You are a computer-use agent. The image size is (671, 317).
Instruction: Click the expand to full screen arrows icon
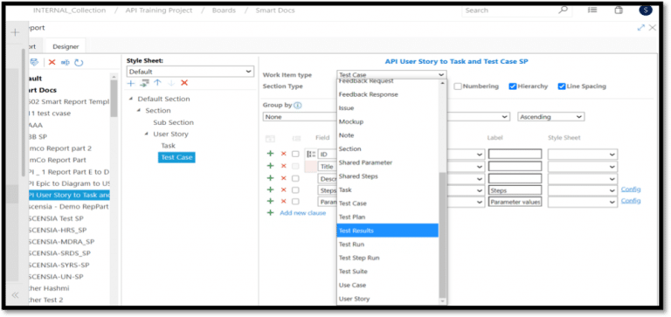[x=640, y=28]
